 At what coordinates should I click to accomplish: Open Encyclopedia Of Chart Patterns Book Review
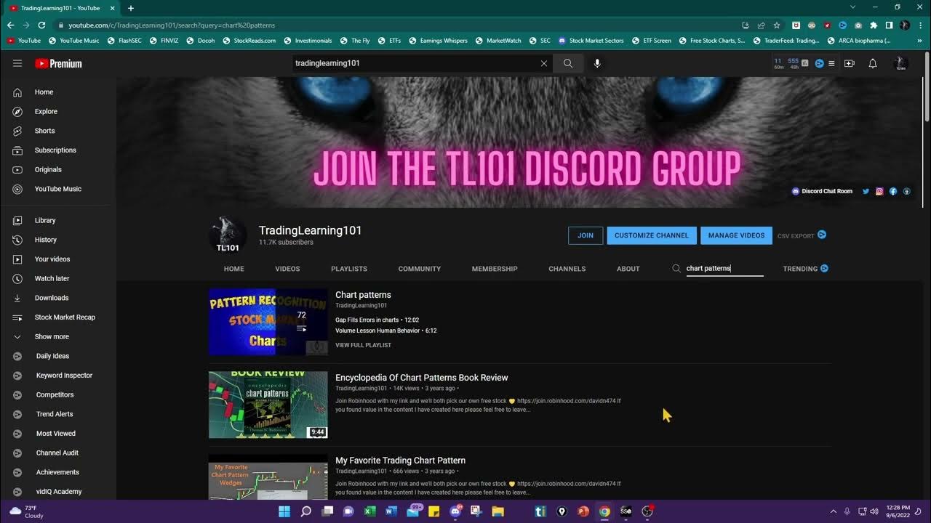pos(422,378)
